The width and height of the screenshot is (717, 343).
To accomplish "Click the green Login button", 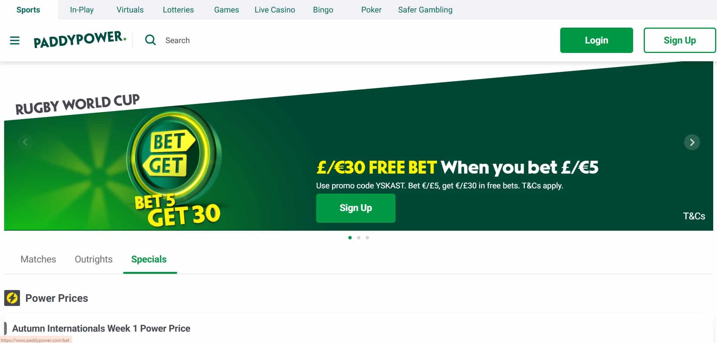I will click(596, 40).
